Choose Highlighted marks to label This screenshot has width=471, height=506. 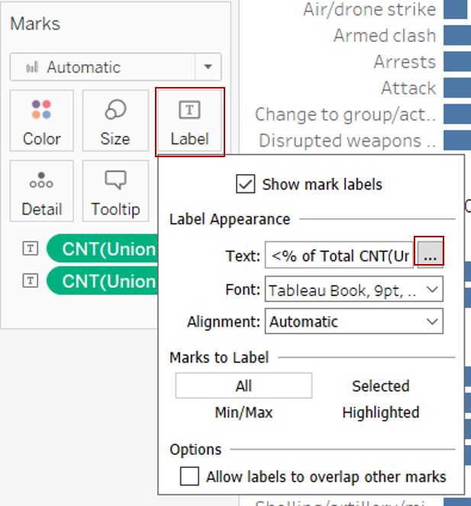click(380, 413)
